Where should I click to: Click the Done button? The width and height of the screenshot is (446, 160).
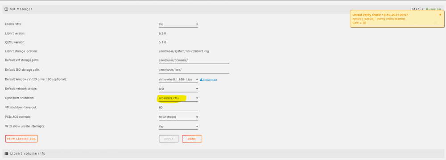point(192,139)
